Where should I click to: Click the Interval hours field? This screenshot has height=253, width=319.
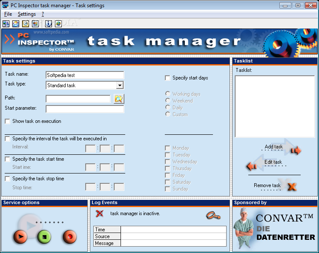point(90,148)
